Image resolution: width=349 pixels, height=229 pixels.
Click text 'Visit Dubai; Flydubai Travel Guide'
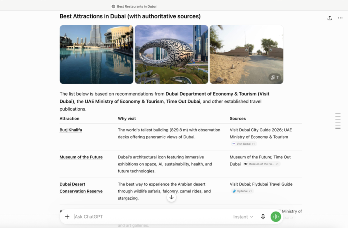[x=262, y=185]
